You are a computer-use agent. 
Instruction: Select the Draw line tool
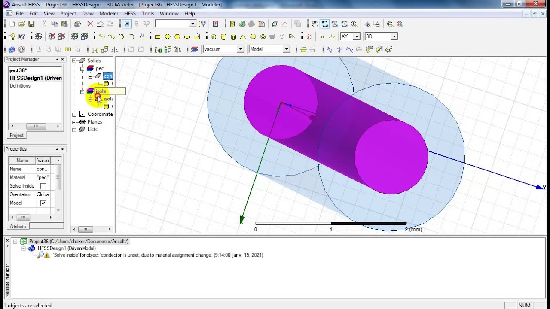(102, 37)
